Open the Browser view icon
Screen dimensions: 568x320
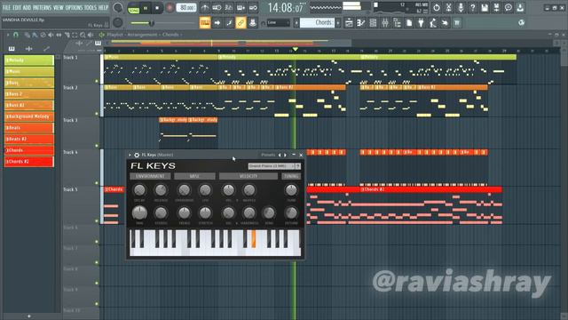pyautogui.click(x=397, y=23)
